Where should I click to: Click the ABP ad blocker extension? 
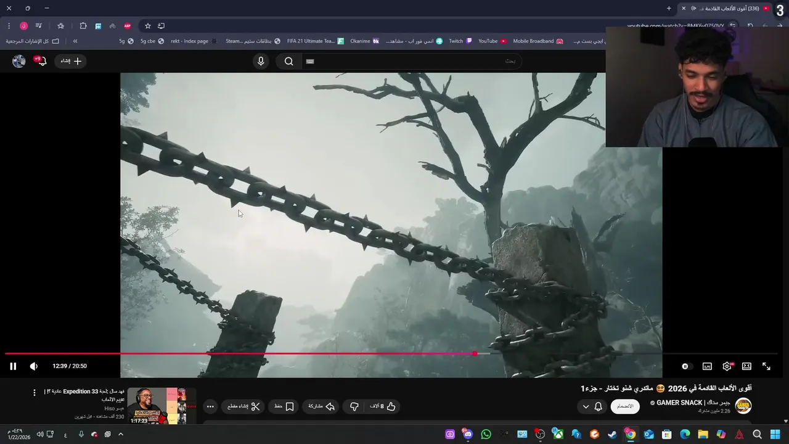click(128, 26)
